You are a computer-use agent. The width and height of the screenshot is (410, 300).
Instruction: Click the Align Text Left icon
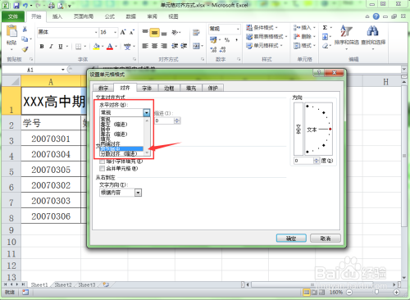(x=145, y=46)
